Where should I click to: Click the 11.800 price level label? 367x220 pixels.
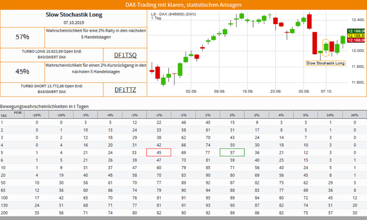coord(358,67)
